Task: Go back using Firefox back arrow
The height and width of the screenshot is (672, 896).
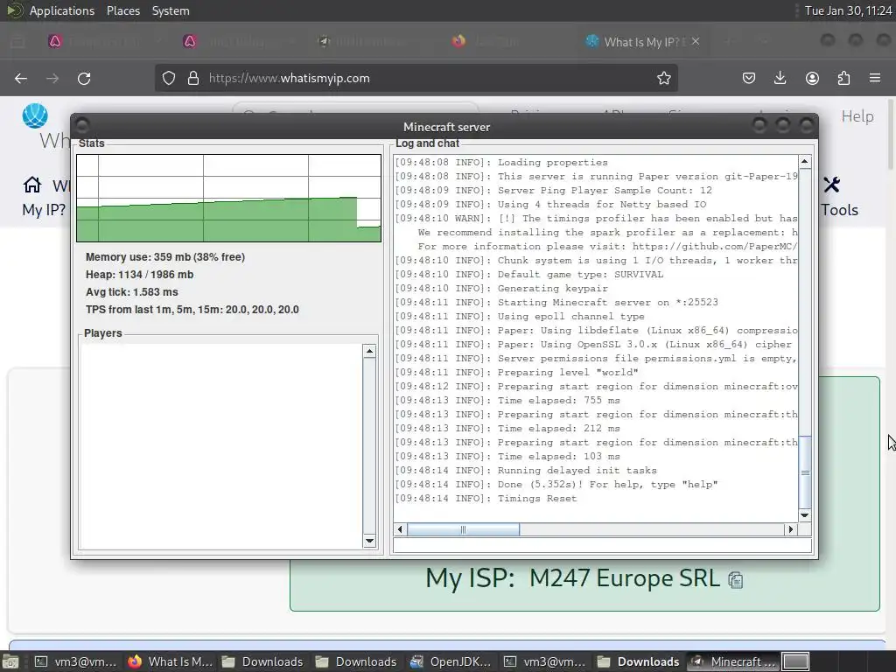Action: click(x=21, y=78)
